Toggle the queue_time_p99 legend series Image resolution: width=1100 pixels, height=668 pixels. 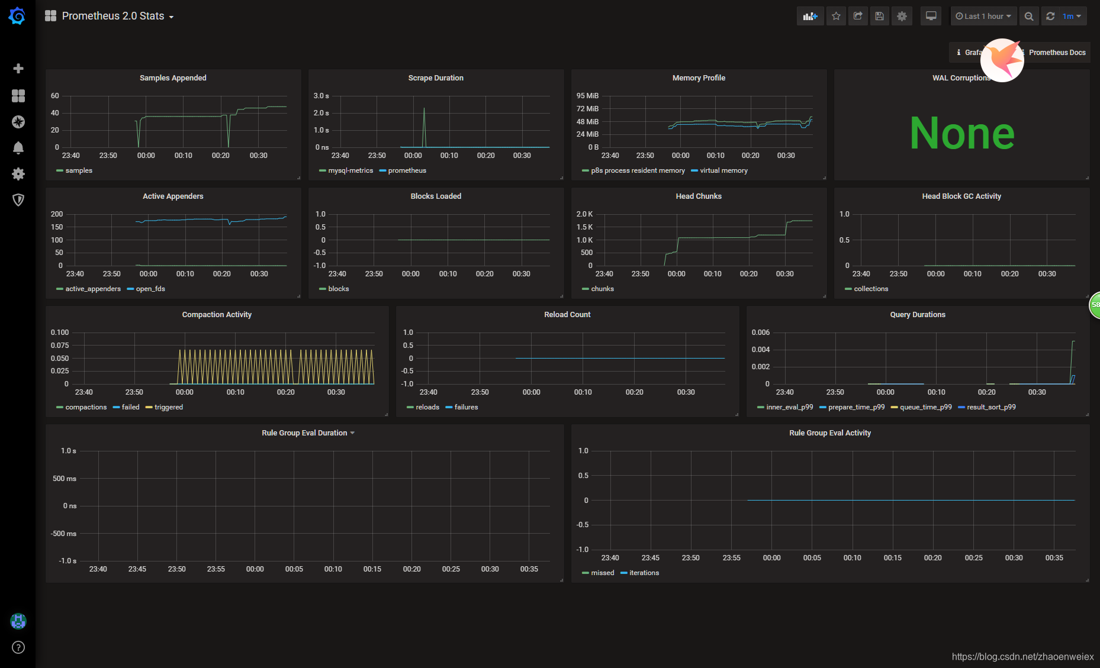(925, 407)
